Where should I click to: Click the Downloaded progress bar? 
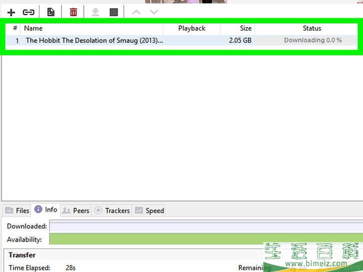coord(206,226)
